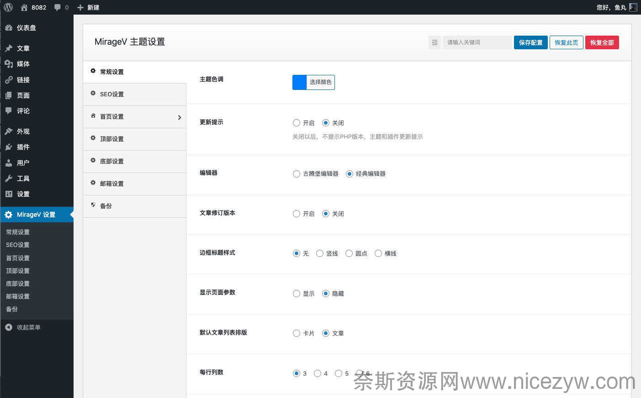Click the 工具 wrench icon
The width and height of the screenshot is (641, 398).
(9, 178)
